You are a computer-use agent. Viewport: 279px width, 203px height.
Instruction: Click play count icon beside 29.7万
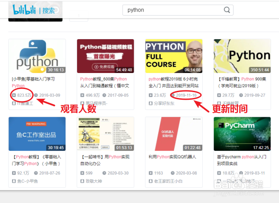[219, 95]
